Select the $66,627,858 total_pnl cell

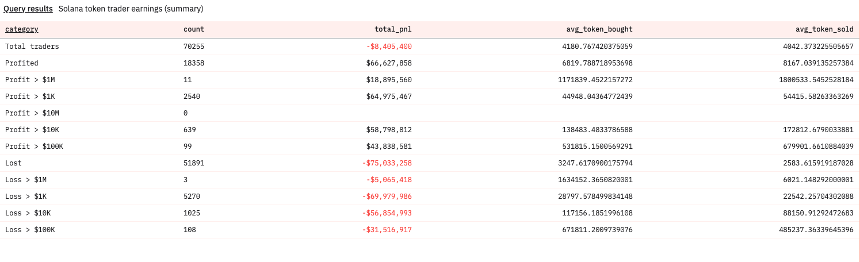tap(389, 63)
